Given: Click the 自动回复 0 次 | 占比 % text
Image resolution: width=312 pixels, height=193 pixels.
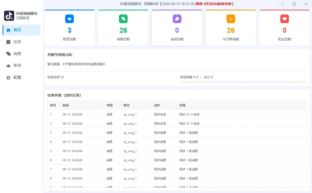Looking at the screenshot, I should pyautogui.click(x=197, y=77).
